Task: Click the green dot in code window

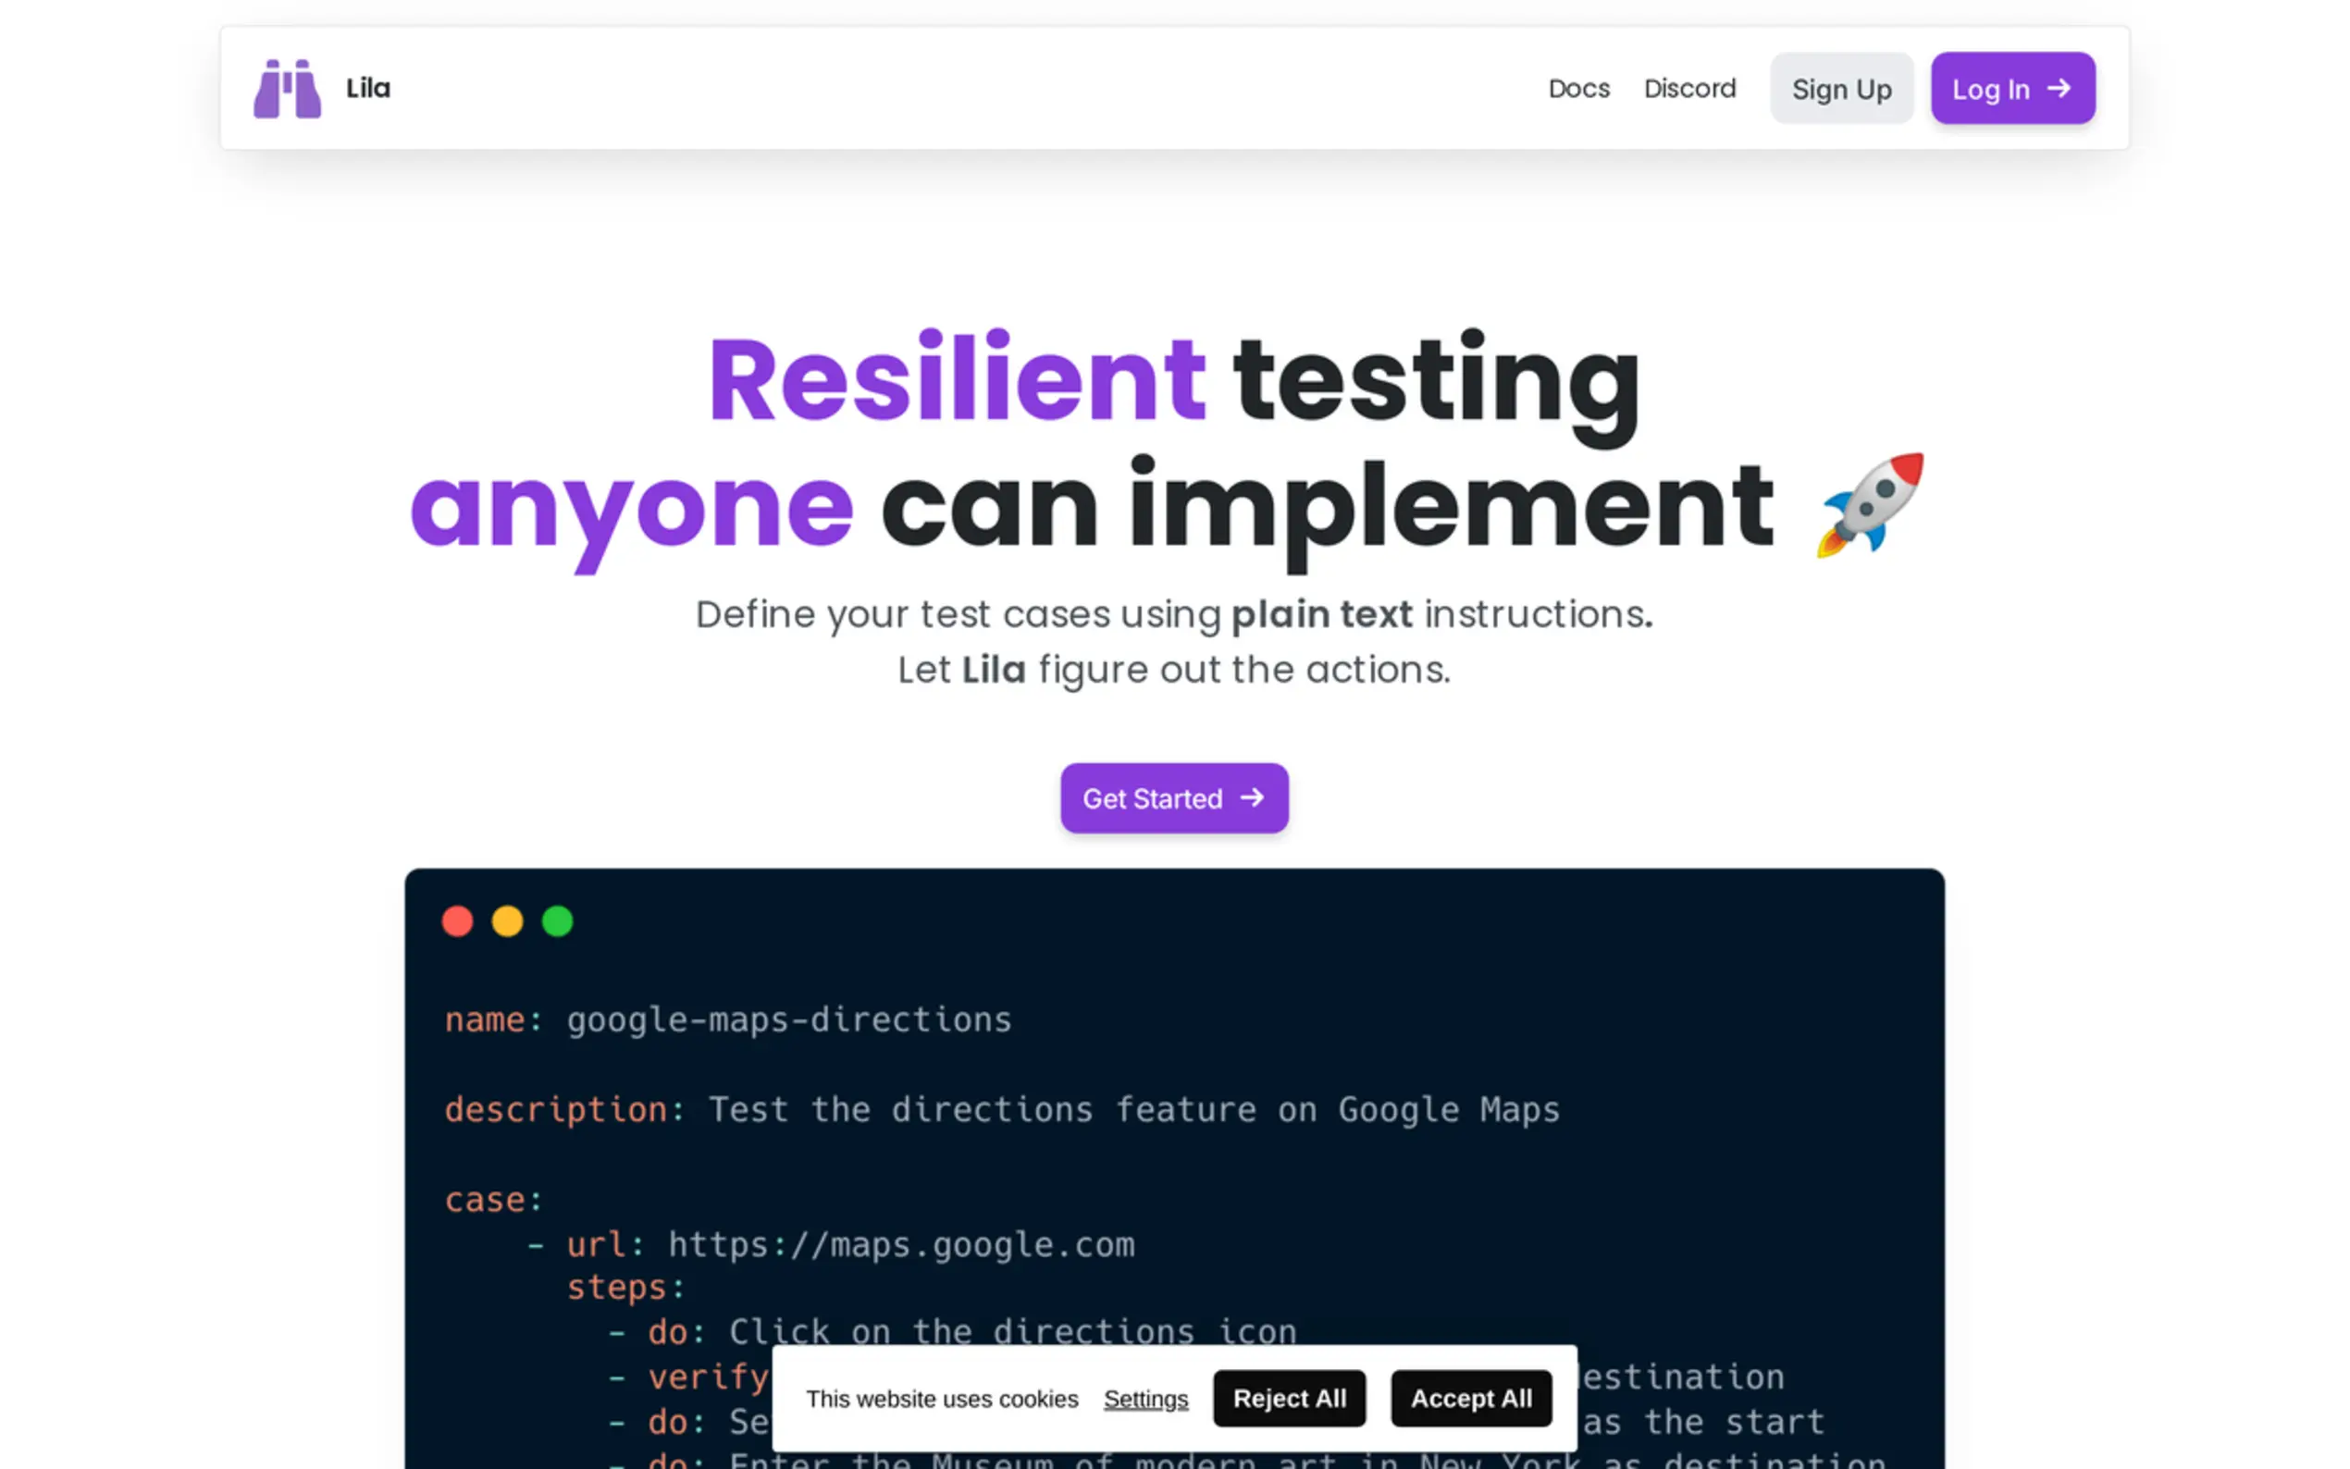Action: (x=558, y=921)
